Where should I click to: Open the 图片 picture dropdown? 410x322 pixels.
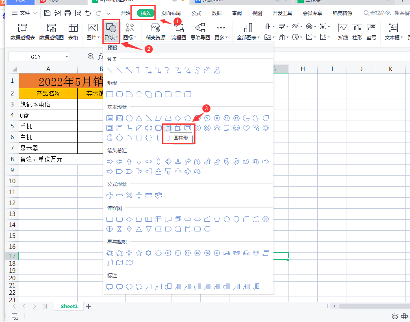tap(93, 32)
